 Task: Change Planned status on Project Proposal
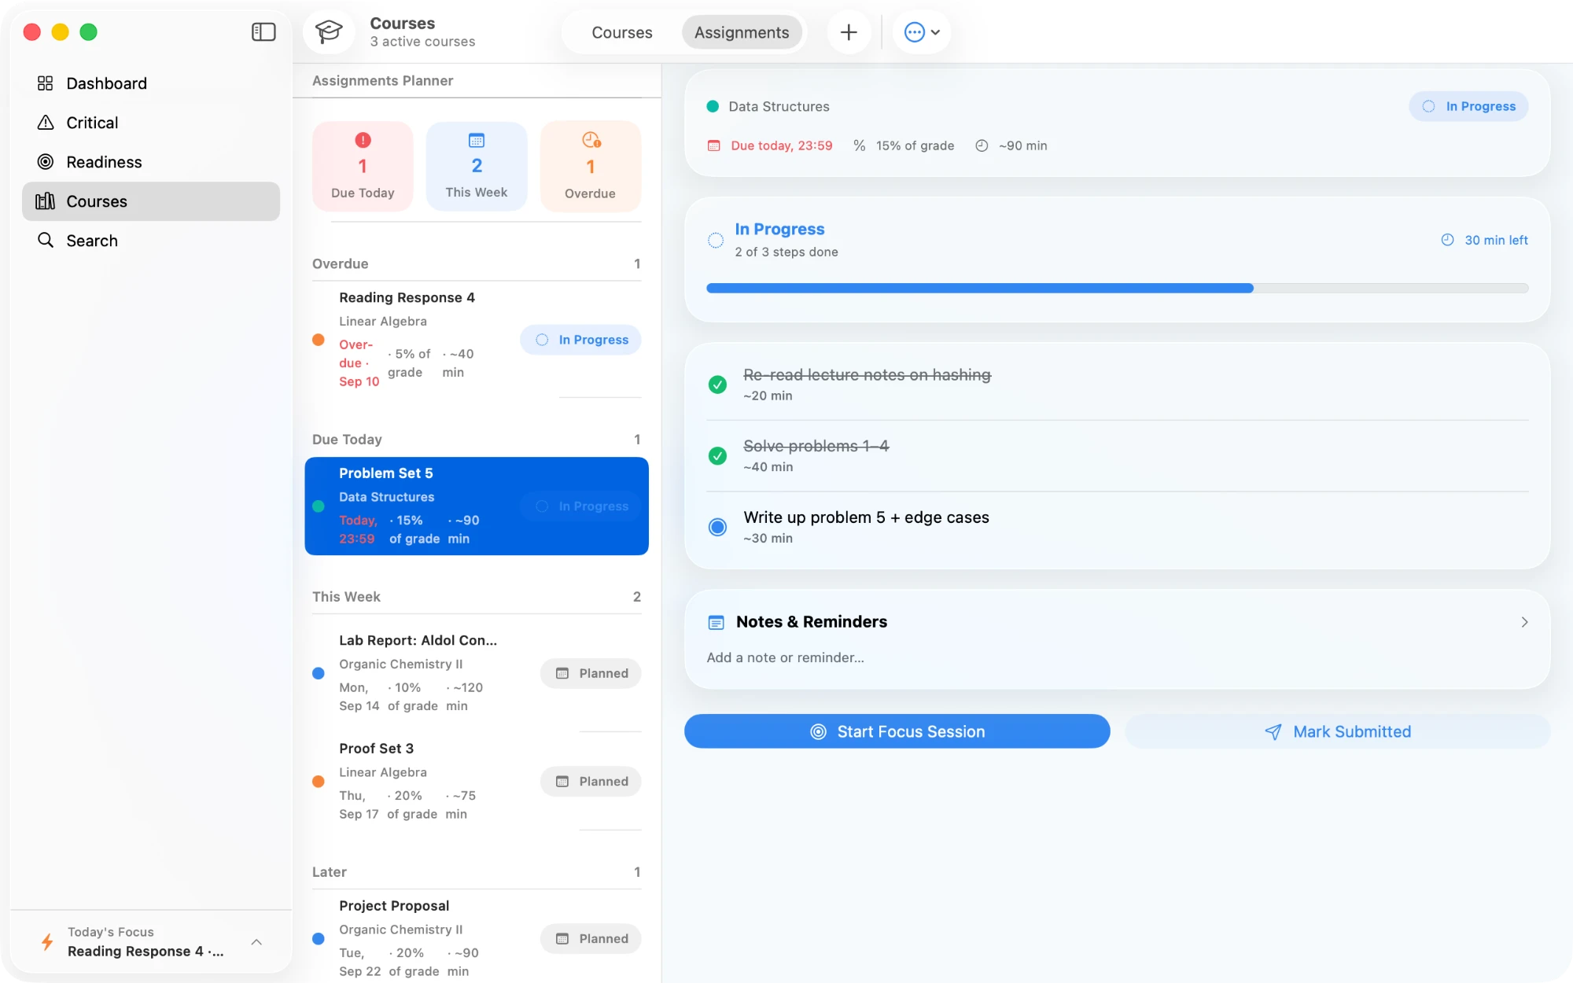click(591, 938)
